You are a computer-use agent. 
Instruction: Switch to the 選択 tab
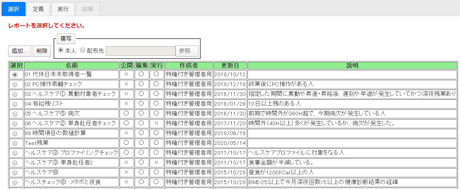pyautogui.click(x=14, y=9)
